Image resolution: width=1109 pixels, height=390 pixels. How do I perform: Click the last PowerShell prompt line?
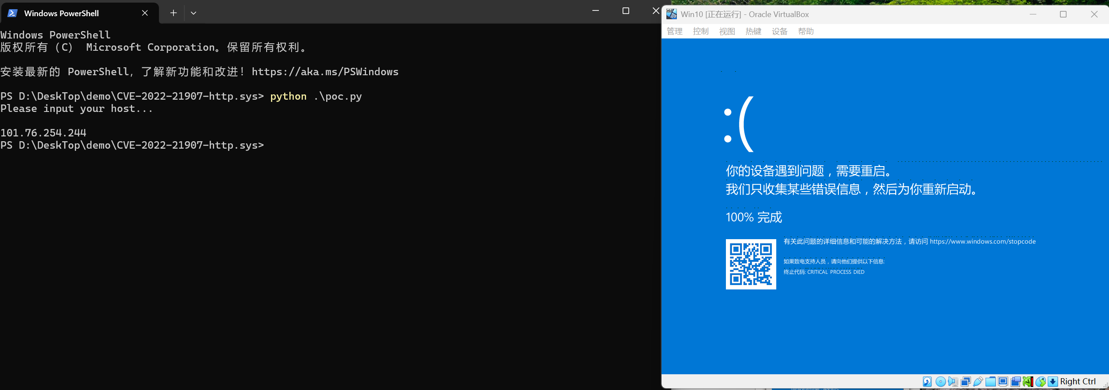(x=132, y=145)
